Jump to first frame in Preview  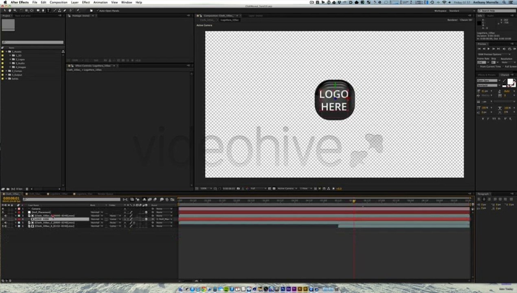pos(479,49)
